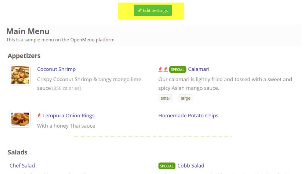Click the first chili icon beside Calamari
Image resolution: width=307 pixels, height=174 pixels.
[x=160, y=69]
